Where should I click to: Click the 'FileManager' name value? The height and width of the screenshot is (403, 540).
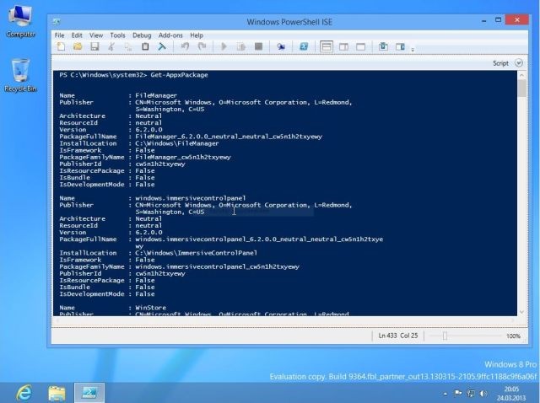pyautogui.click(x=156, y=95)
